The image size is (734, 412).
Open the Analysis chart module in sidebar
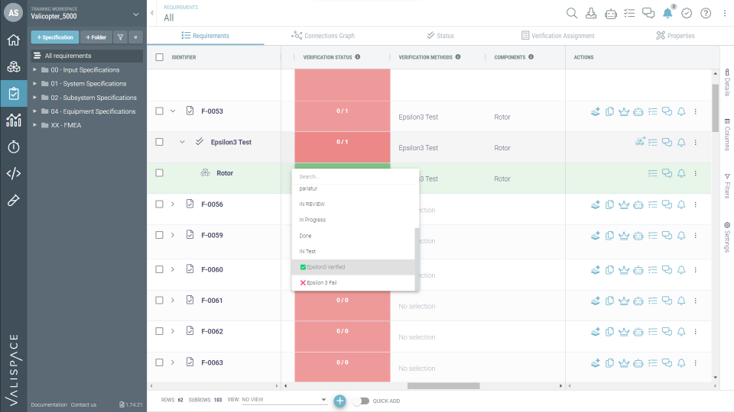(14, 121)
